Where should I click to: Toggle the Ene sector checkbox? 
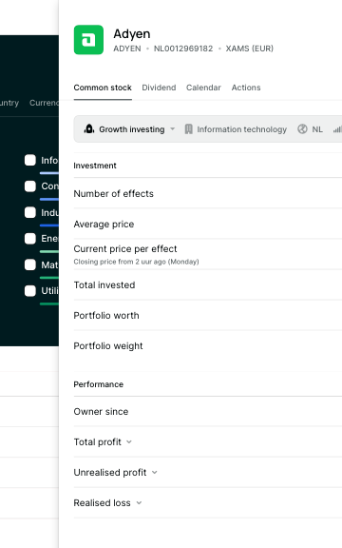pyautogui.click(x=30, y=239)
